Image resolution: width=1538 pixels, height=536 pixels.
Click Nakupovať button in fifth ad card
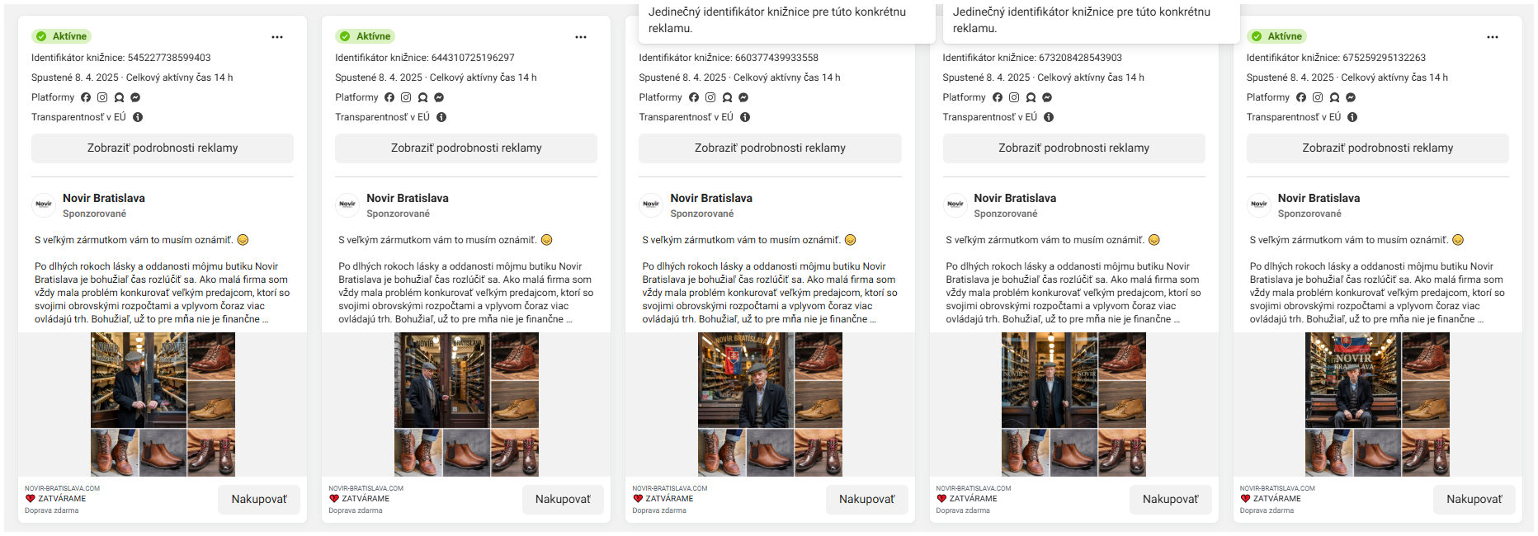[x=1474, y=500]
